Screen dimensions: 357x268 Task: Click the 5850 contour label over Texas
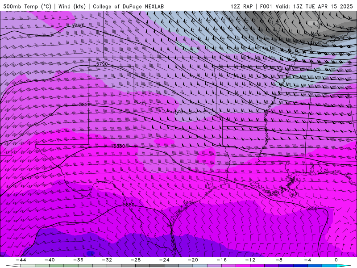point(119,146)
